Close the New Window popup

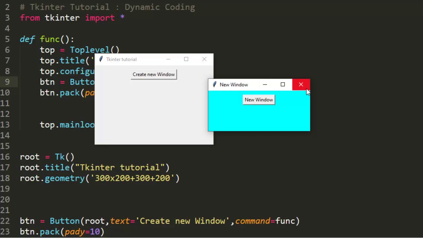tap(301, 85)
